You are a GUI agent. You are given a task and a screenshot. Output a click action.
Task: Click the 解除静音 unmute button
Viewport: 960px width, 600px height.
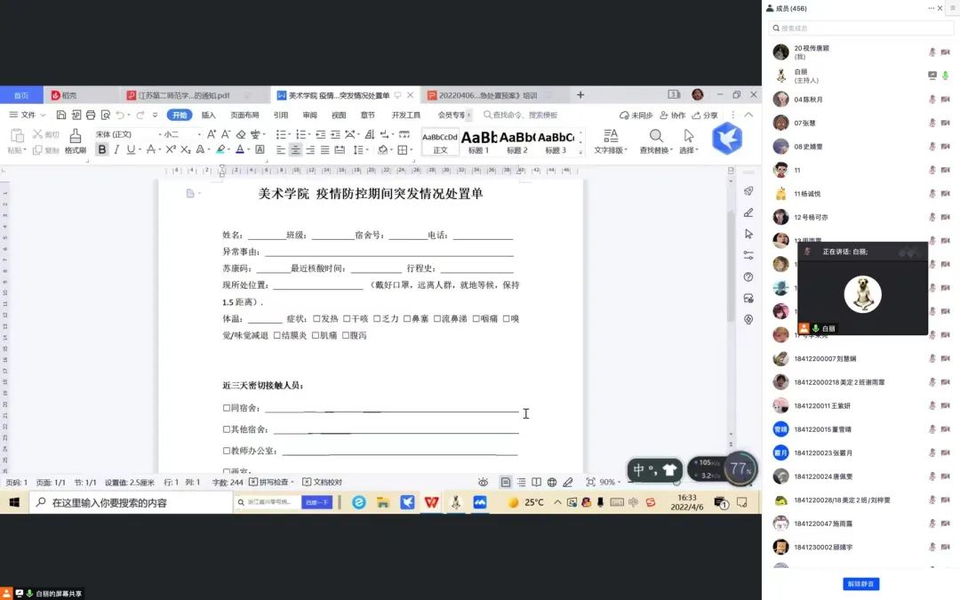tap(860, 584)
